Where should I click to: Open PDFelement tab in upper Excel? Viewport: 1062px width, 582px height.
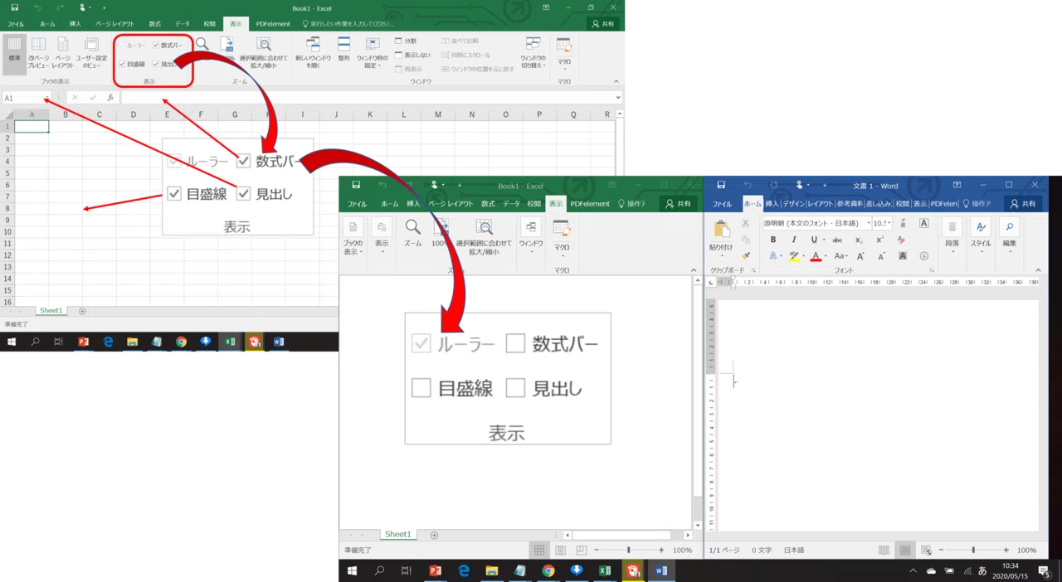(273, 24)
